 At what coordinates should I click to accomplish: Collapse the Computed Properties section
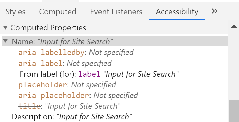pyautogui.click(x=5, y=28)
